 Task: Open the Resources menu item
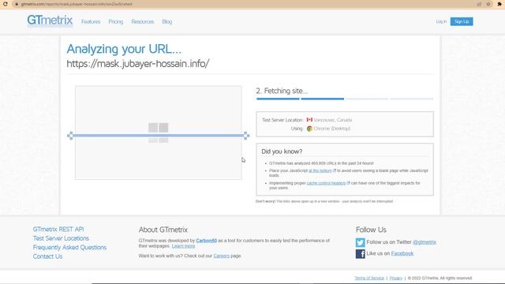coord(142,21)
